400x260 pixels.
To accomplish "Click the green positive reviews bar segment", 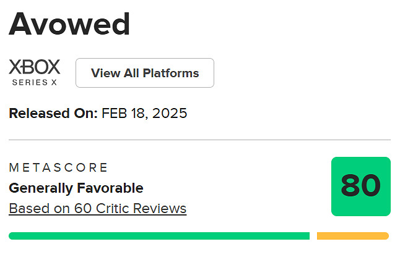I will (x=159, y=236).
